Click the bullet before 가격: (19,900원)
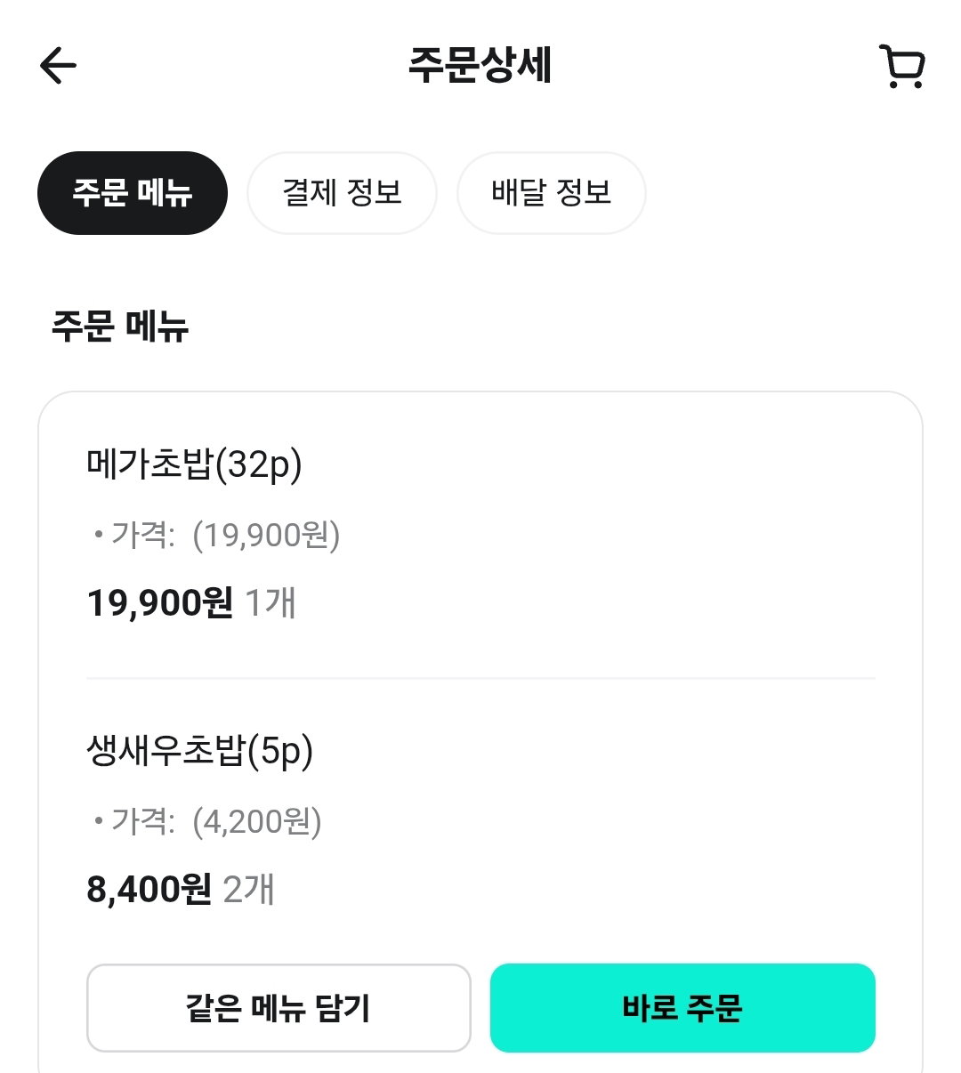The width and height of the screenshot is (961, 1073). click(x=99, y=536)
